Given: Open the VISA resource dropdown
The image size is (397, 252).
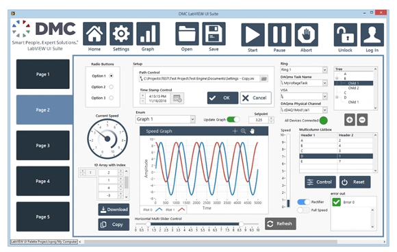Looking at the screenshot, I should pos(324,97).
